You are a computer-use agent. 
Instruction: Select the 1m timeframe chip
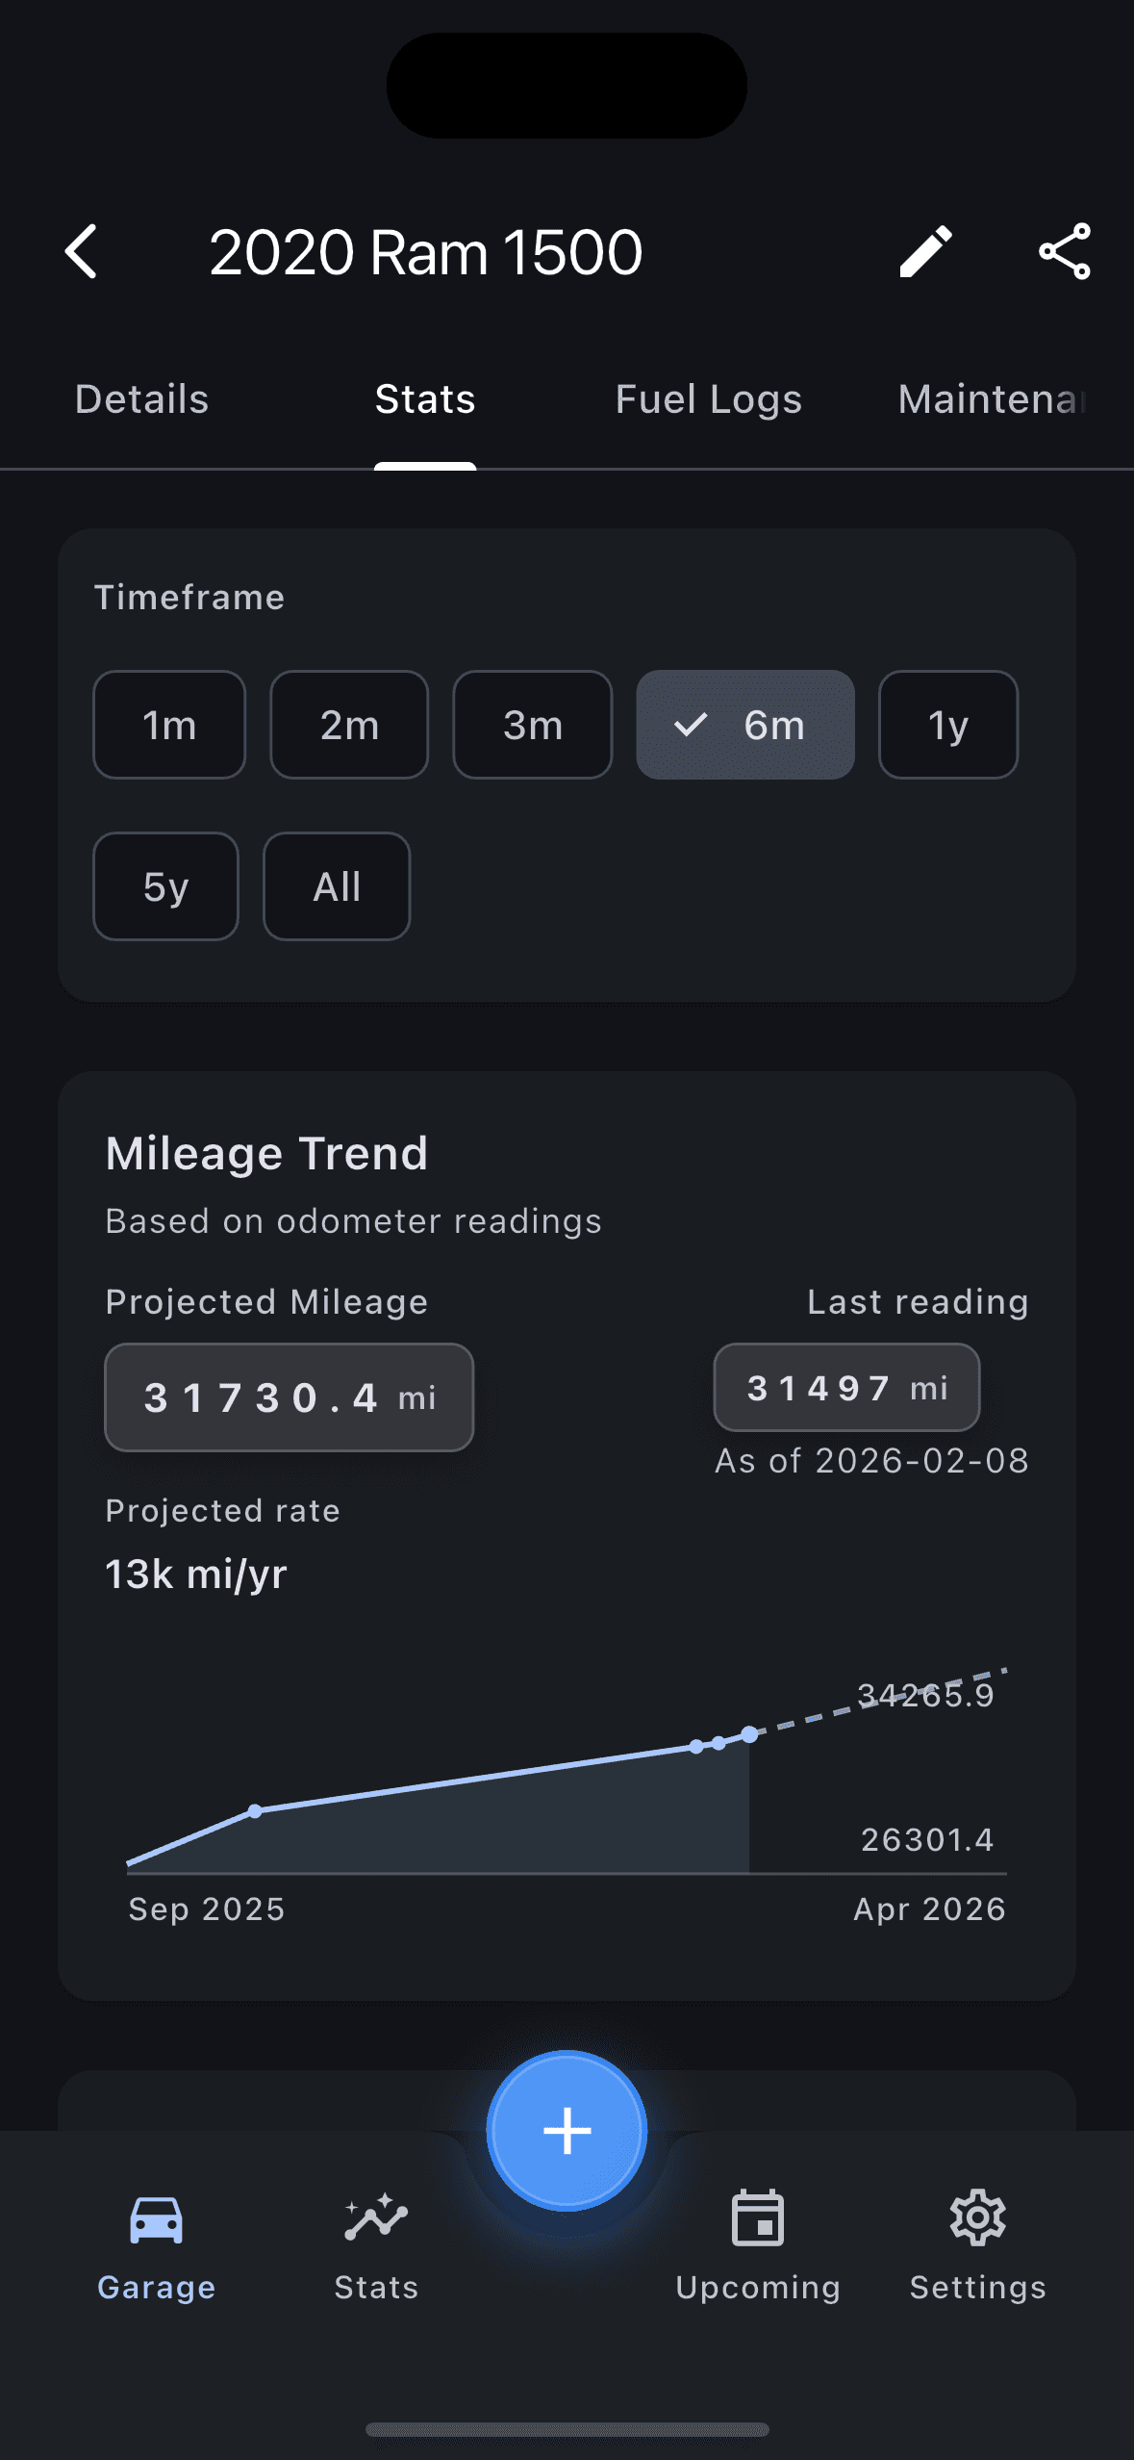(169, 725)
